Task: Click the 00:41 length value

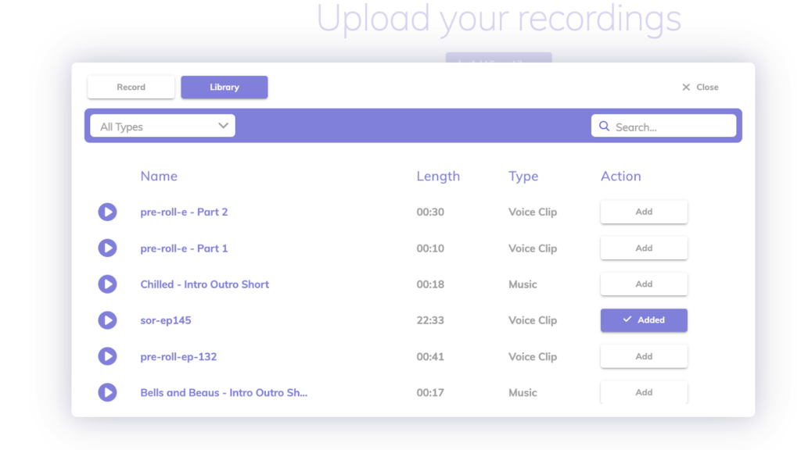Action: [x=430, y=356]
